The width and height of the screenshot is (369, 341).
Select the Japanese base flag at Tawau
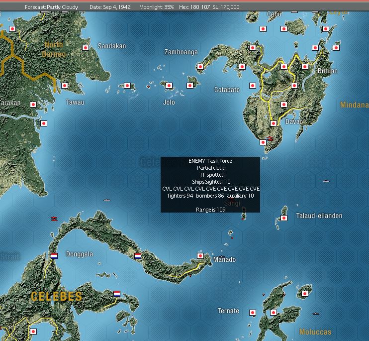click(x=65, y=86)
